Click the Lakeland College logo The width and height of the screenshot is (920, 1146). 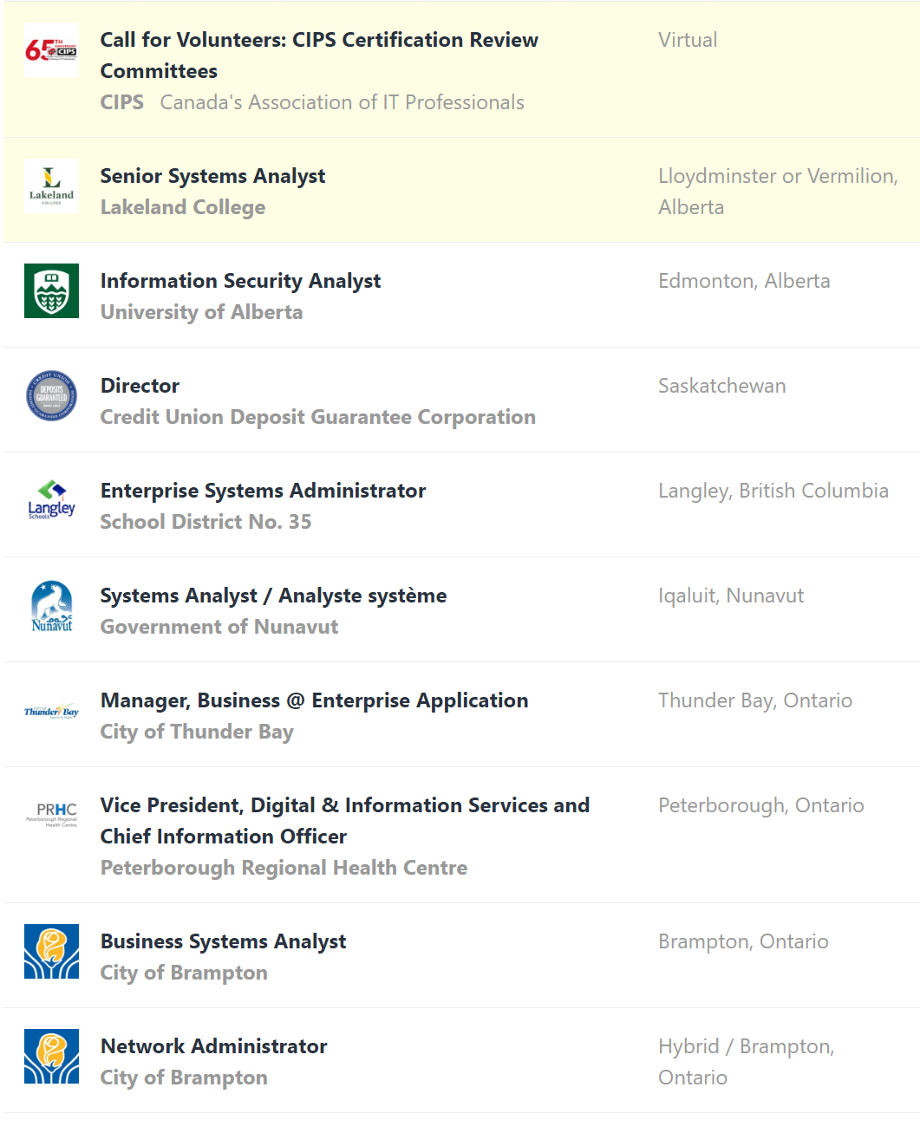pos(51,186)
